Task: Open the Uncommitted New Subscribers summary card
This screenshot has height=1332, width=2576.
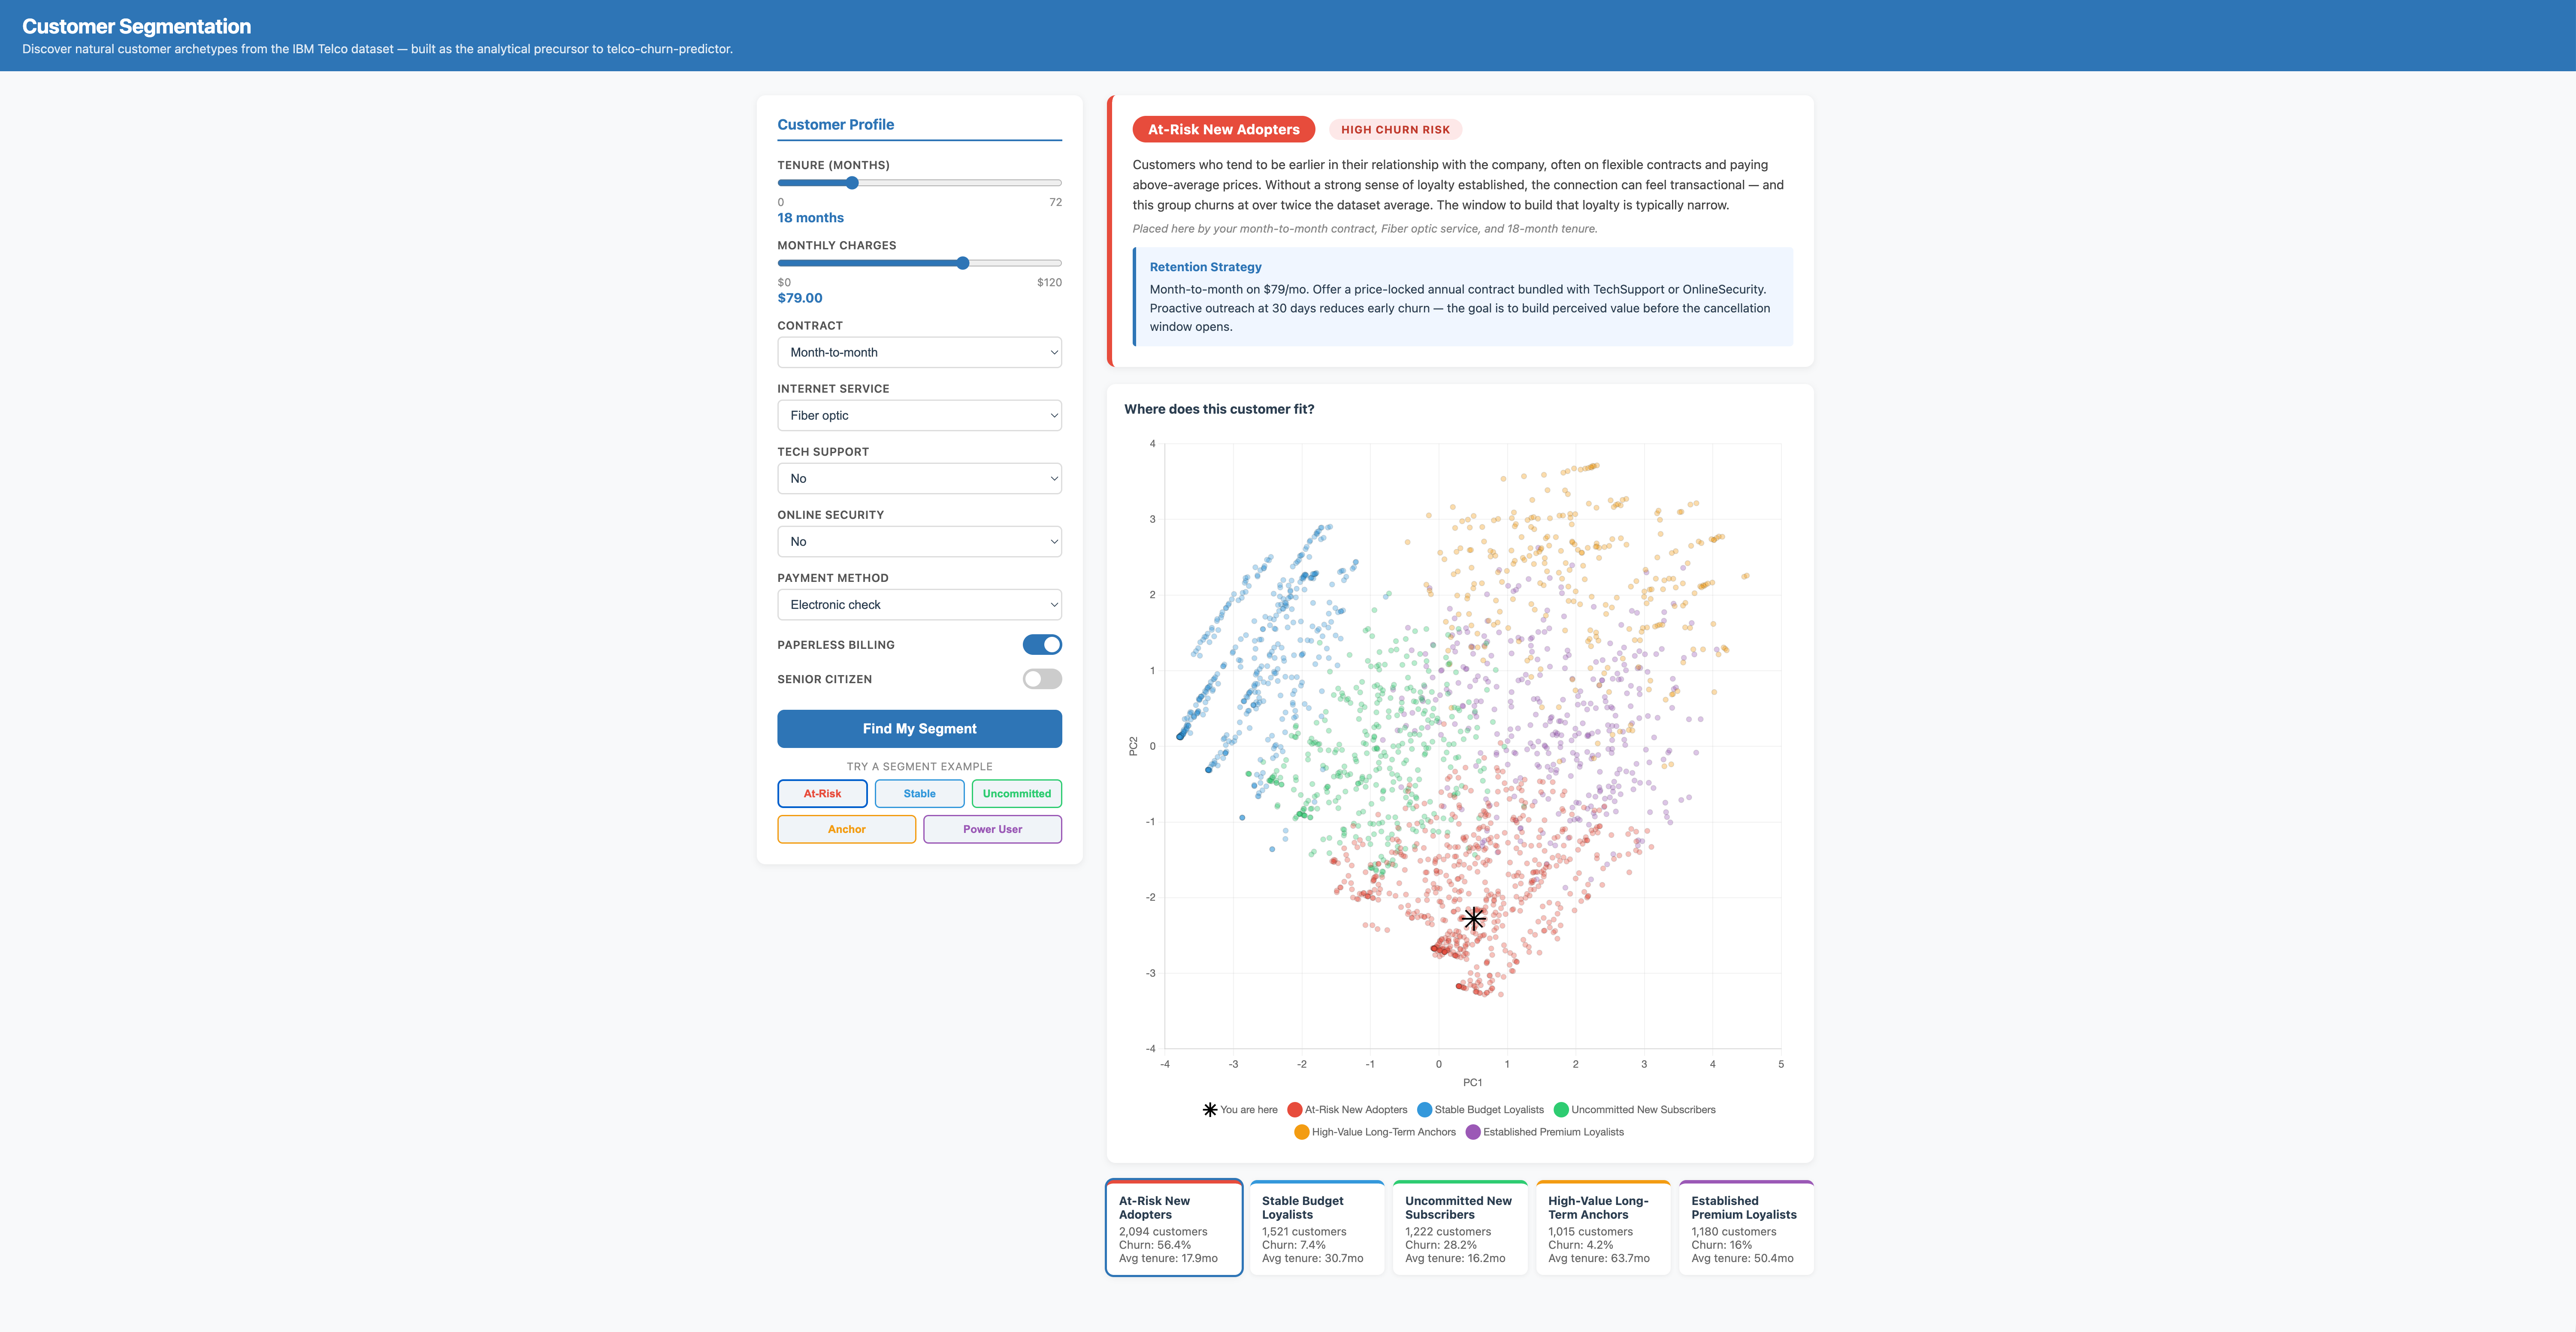Action: [1460, 1228]
